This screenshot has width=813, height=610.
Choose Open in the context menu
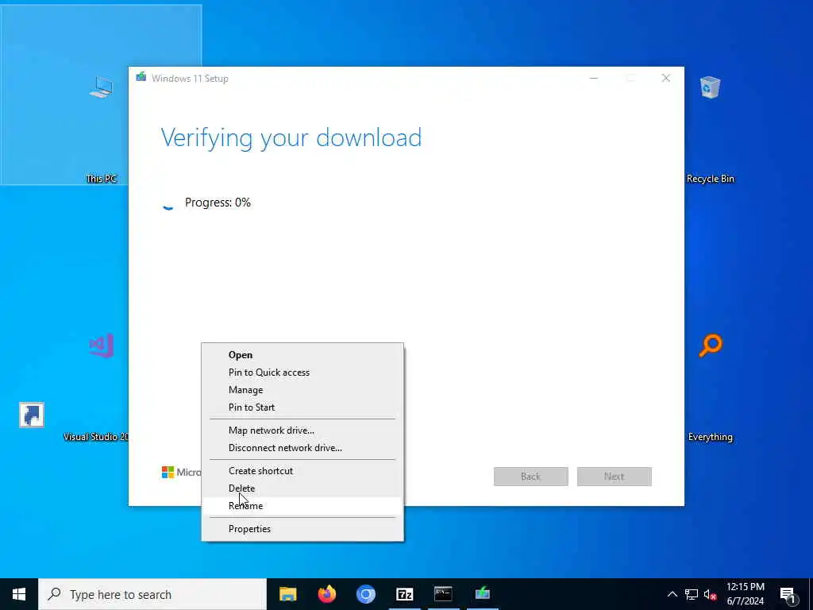302,355
